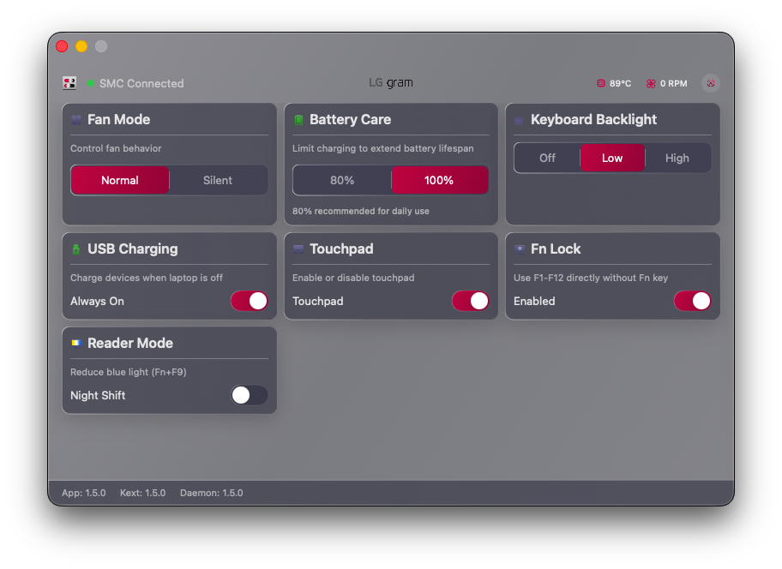Image resolution: width=782 pixels, height=569 pixels.
Task: Click the Touchpad card icon
Action: click(298, 249)
